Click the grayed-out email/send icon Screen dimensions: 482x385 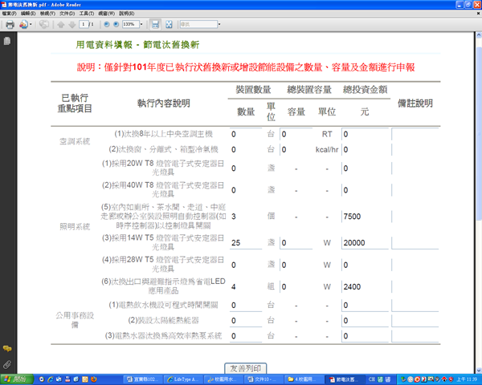click(44, 24)
